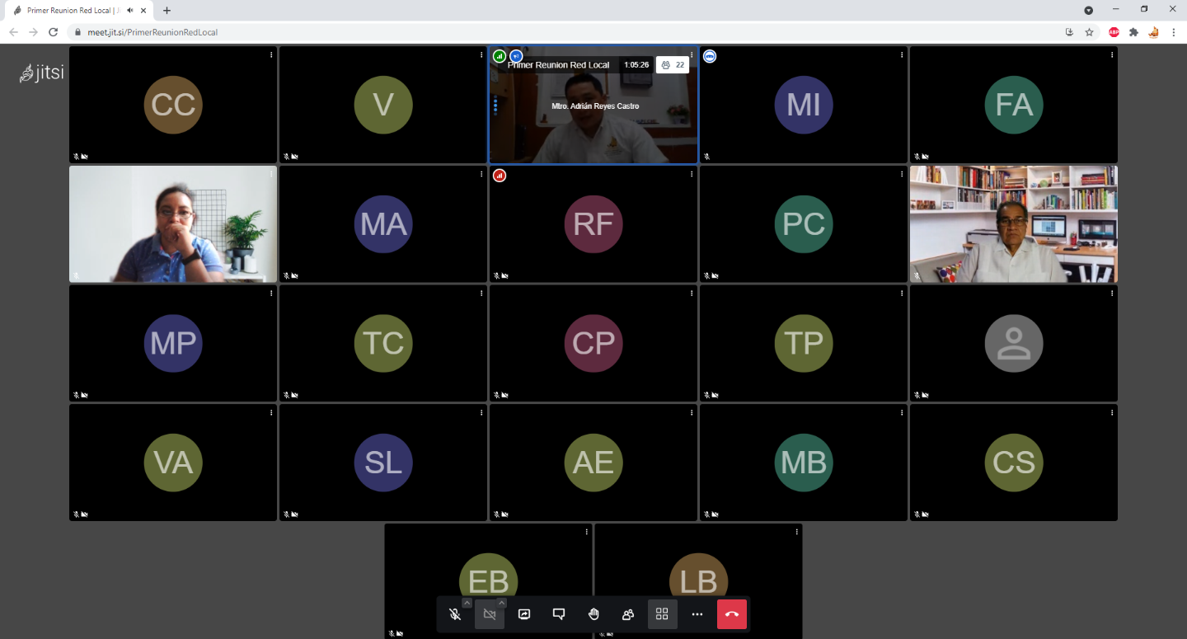Screen dimensions: 1187x639
Task: Open the chat panel
Action: (559, 614)
